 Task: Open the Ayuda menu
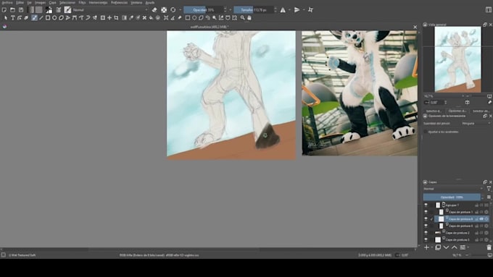point(149,2)
